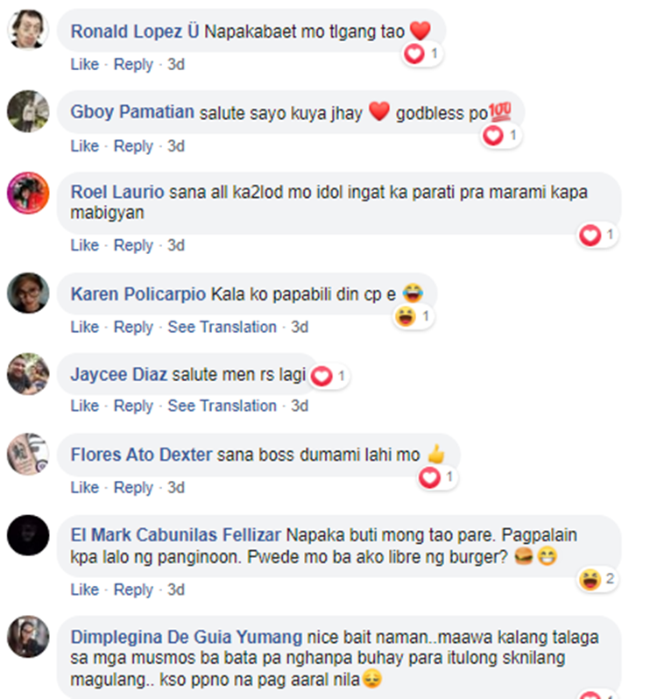The height and width of the screenshot is (699, 657).
Task: Open Karen Policarpio's avatar
Action: coord(28,293)
